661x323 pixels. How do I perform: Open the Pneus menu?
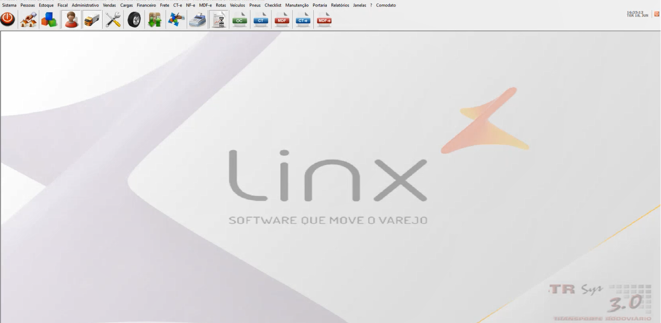(255, 5)
